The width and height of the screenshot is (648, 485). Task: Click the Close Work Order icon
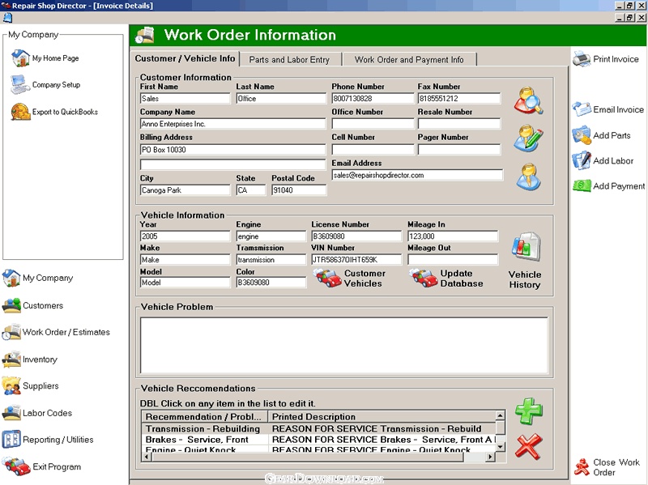click(582, 467)
